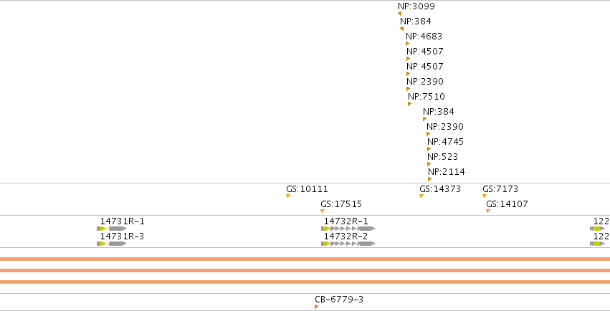Click the CB-6779-3 label text
Screen dimensions: 610x311
pyautogui.click(x=339, y=300)
